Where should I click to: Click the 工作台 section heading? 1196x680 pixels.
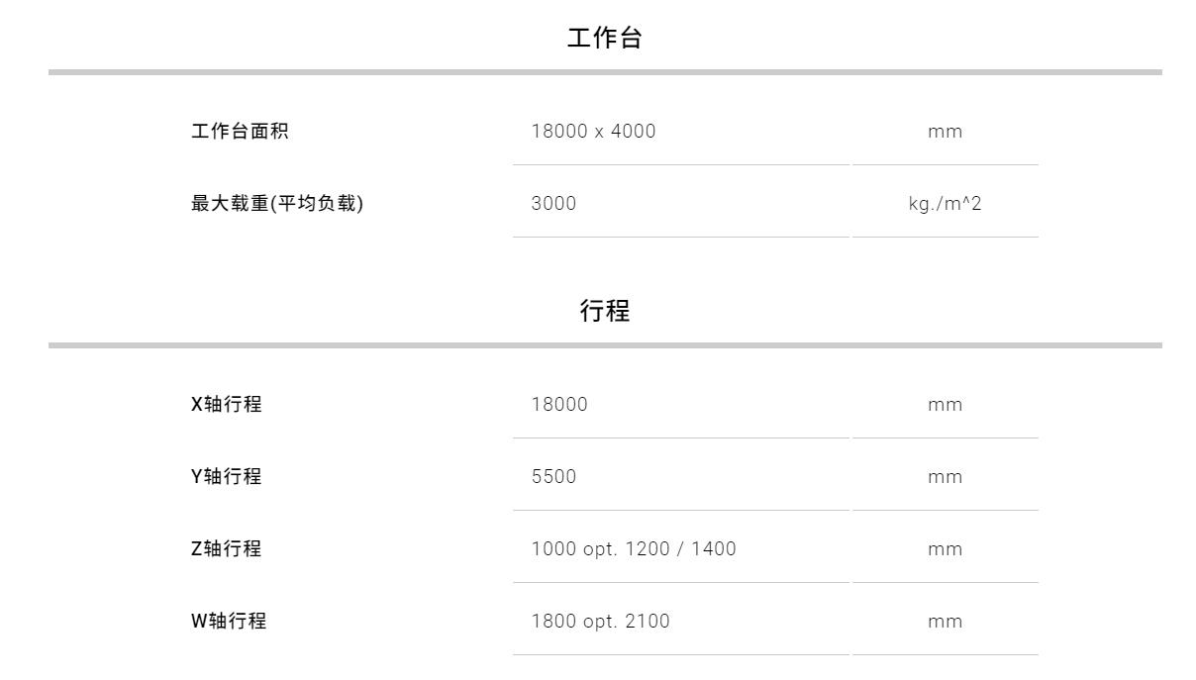604,39
